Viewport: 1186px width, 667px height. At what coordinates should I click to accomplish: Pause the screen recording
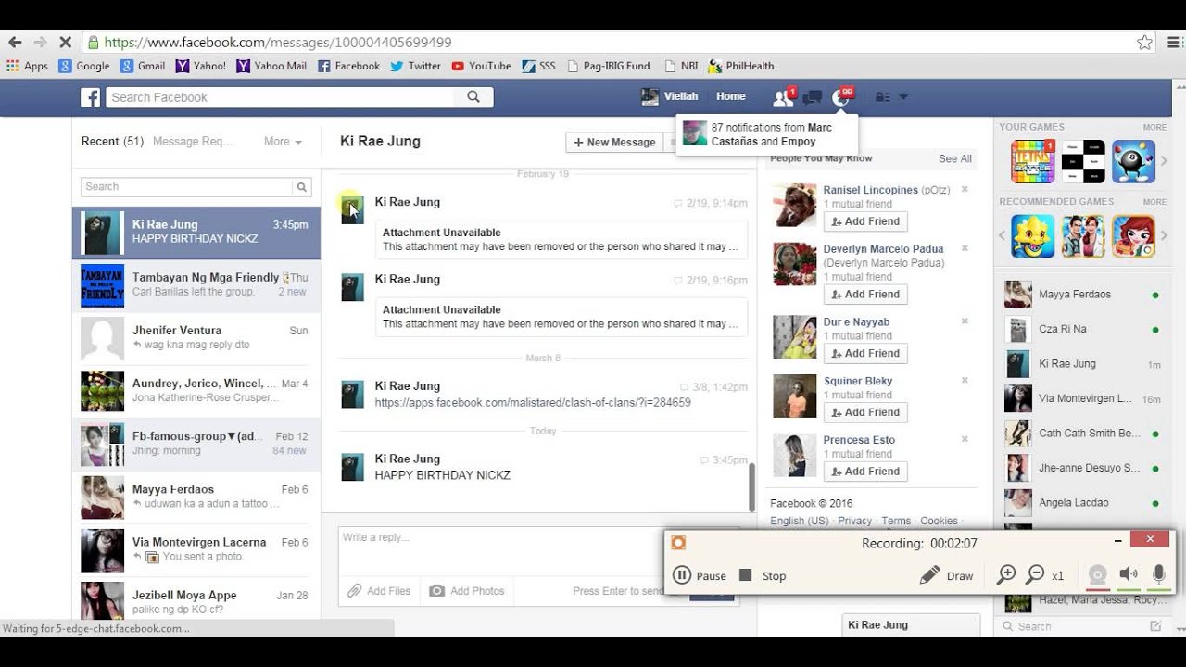point(700,575)
